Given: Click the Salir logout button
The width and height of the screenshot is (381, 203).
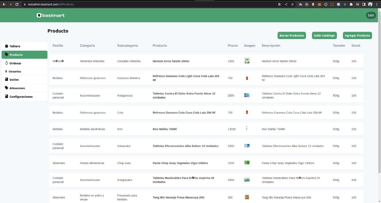Looking at the screenshot, I should point(371,15).
